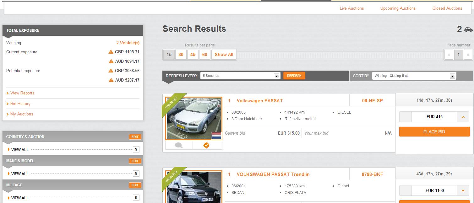Open the Volkswagen PASSAT listing title
474x203 pixels.
click(260, 101)
